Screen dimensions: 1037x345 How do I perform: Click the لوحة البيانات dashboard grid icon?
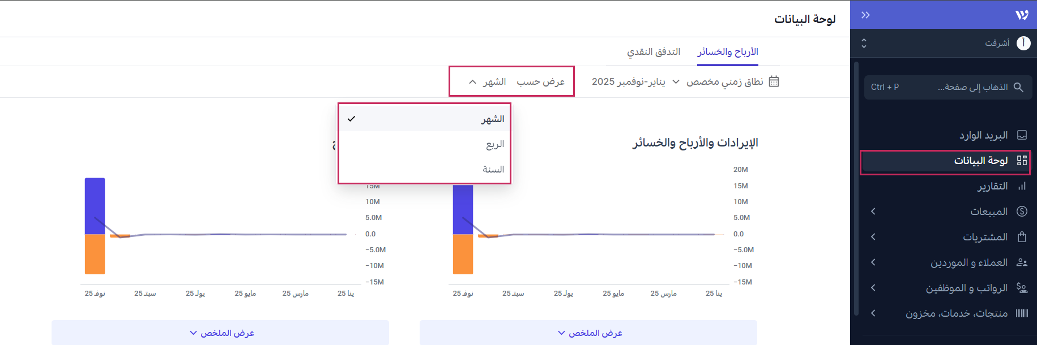pos(1022,161)
